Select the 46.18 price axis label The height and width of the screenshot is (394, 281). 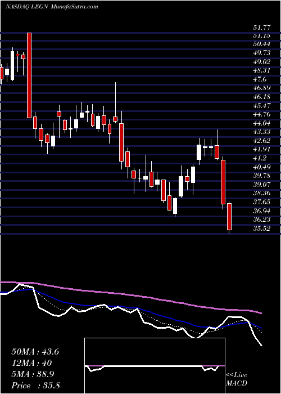[x=261, y=97]
